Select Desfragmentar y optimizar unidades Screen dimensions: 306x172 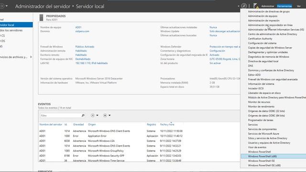point(268,52)
